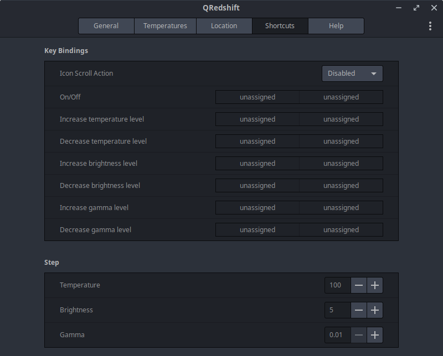Click the Step section heading
This screenshot has height=356, width=443.
pos(51,263)
